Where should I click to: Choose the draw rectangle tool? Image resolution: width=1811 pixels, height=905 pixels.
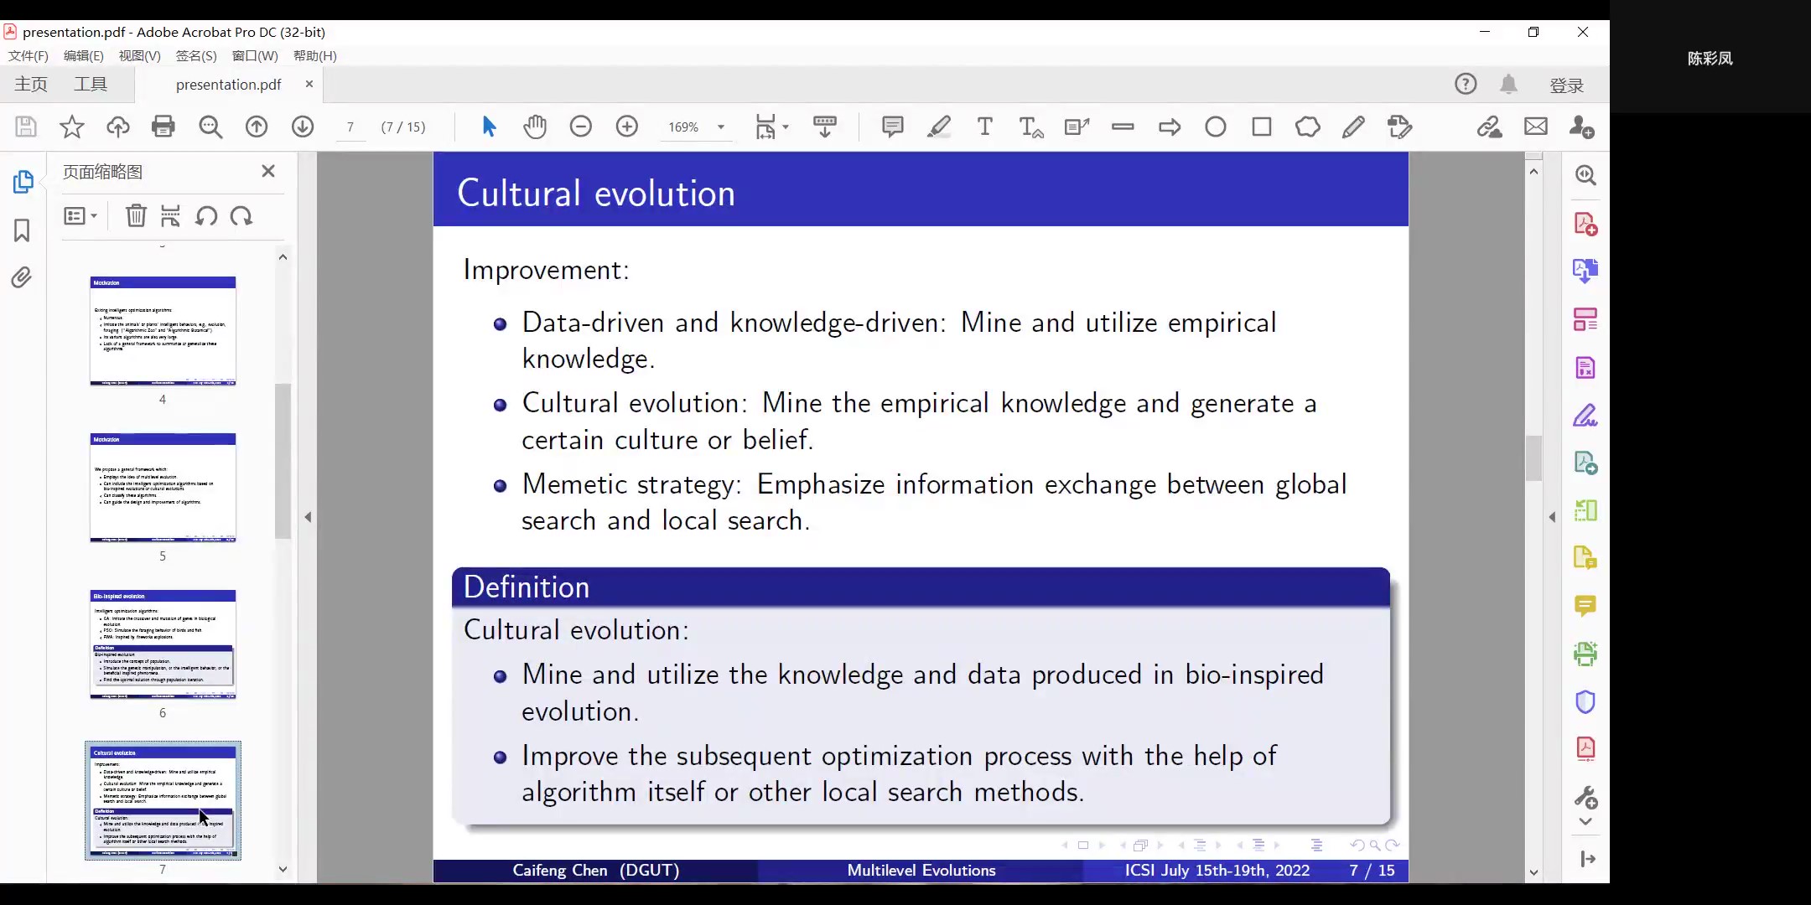[x=1262, y=127]
